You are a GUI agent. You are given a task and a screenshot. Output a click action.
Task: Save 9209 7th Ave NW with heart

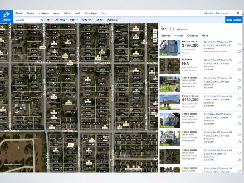pyautogui.click(x=239, y=135)
